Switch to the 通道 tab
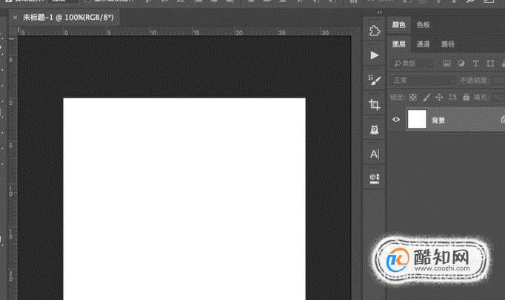The height and width of the screenshot is (300, 505). [423, 44]
